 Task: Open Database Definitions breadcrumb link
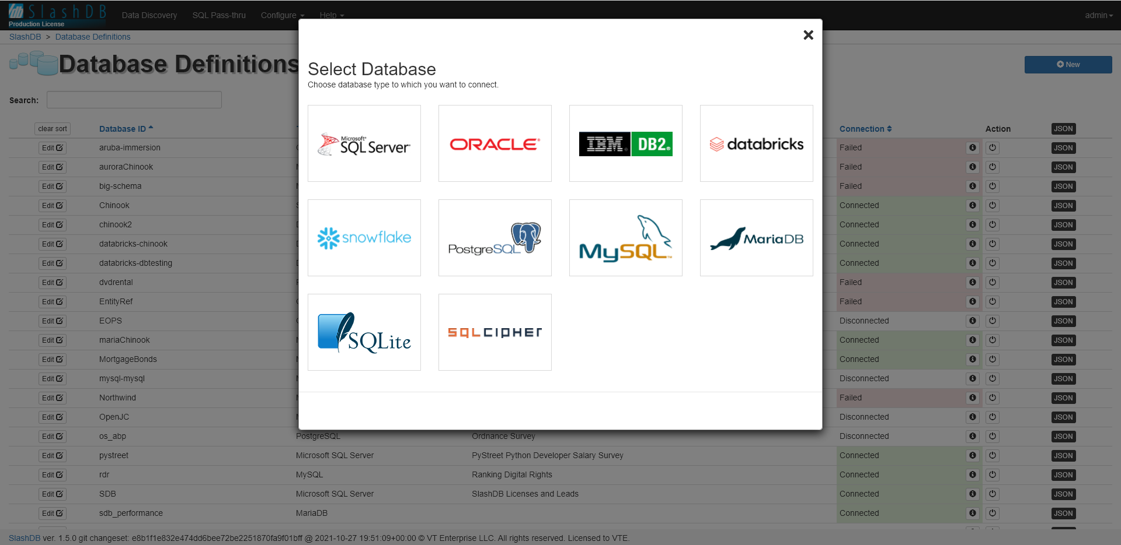click(93, 37)
